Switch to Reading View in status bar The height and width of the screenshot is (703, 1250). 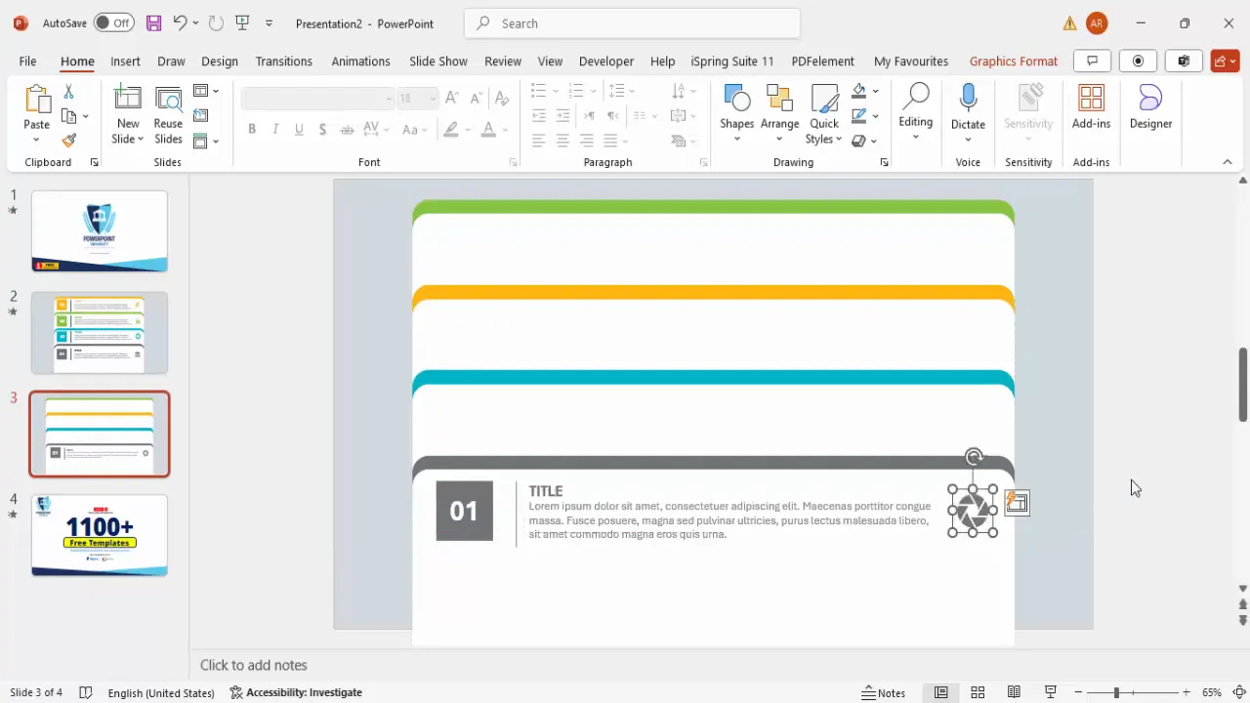pos(1014,692)
